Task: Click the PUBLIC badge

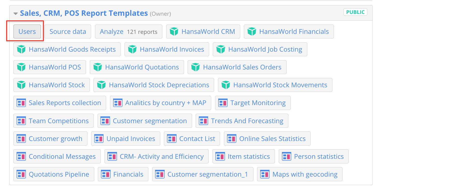Action: point(355,12)
